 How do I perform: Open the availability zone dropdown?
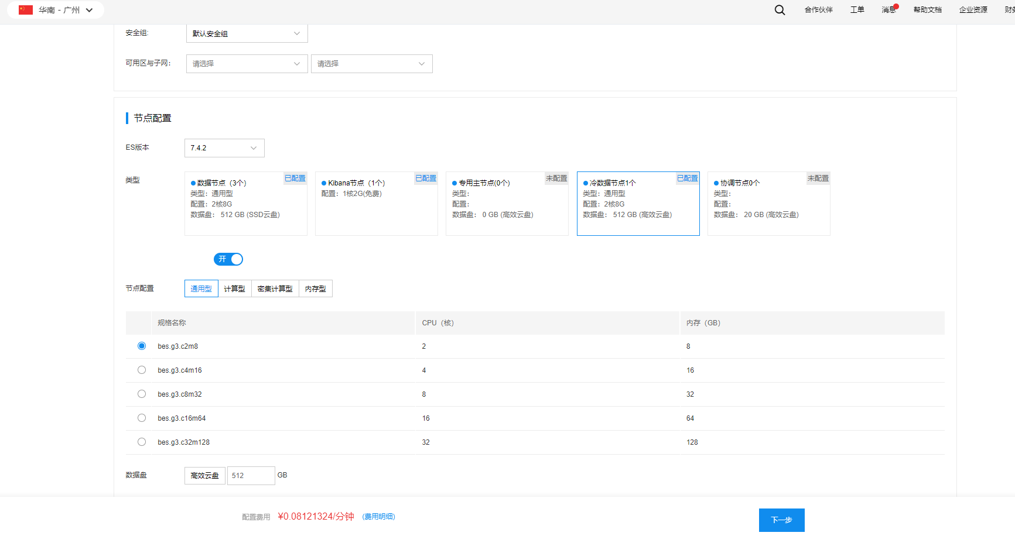247,64
